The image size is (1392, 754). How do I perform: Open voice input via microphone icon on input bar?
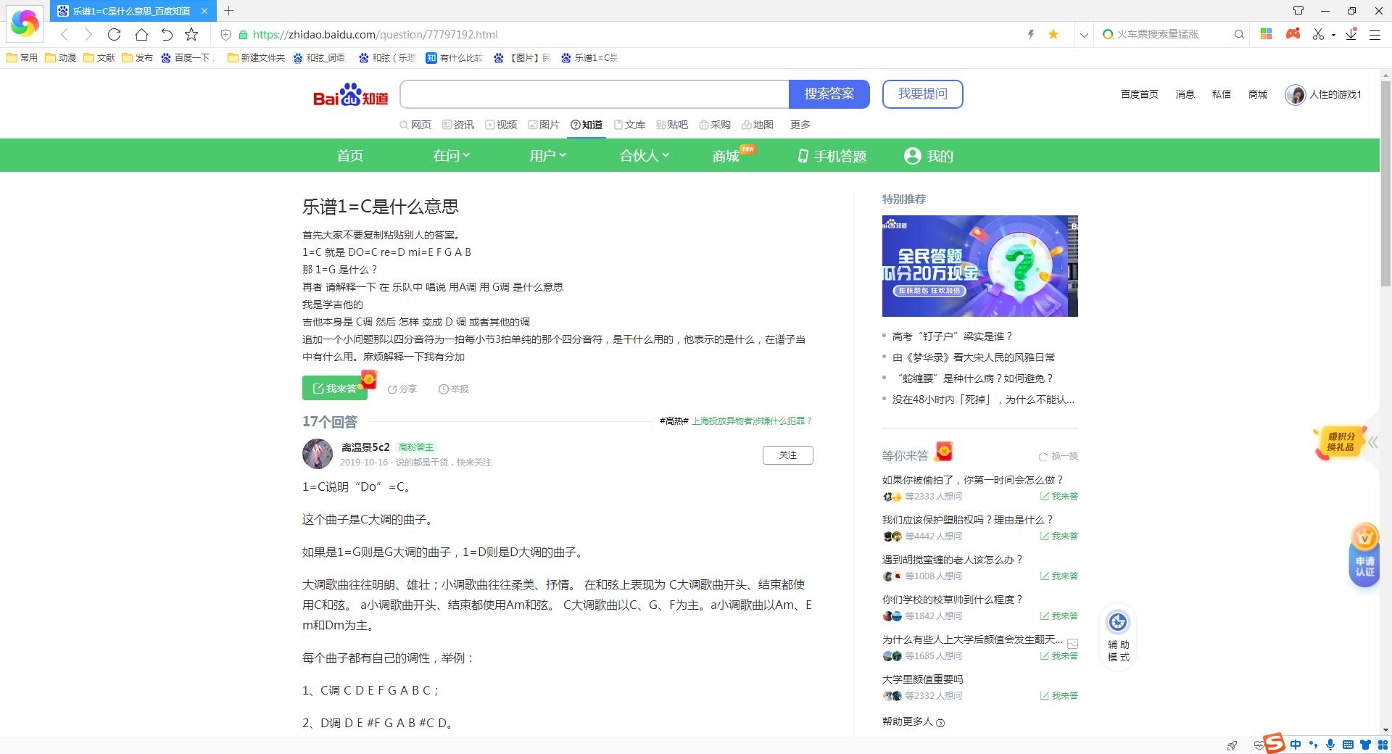point(1330,745)
